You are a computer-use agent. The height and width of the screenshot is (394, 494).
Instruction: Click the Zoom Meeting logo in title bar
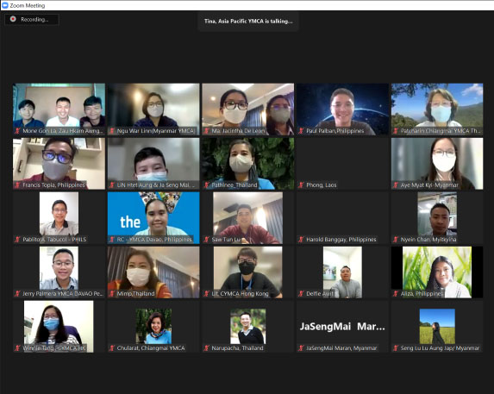[x=4, y=5]
